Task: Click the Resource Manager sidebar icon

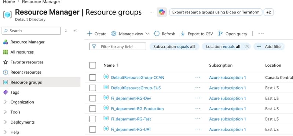Action: coord(6,42)
